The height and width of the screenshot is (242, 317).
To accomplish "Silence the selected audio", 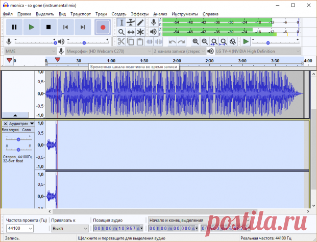I will 159,42.
